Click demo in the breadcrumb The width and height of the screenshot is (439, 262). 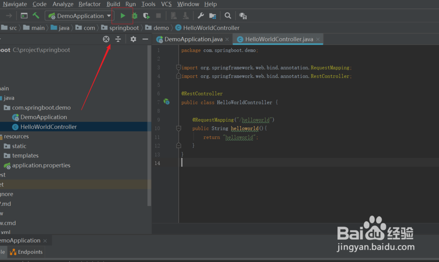(x=157, y=28)
